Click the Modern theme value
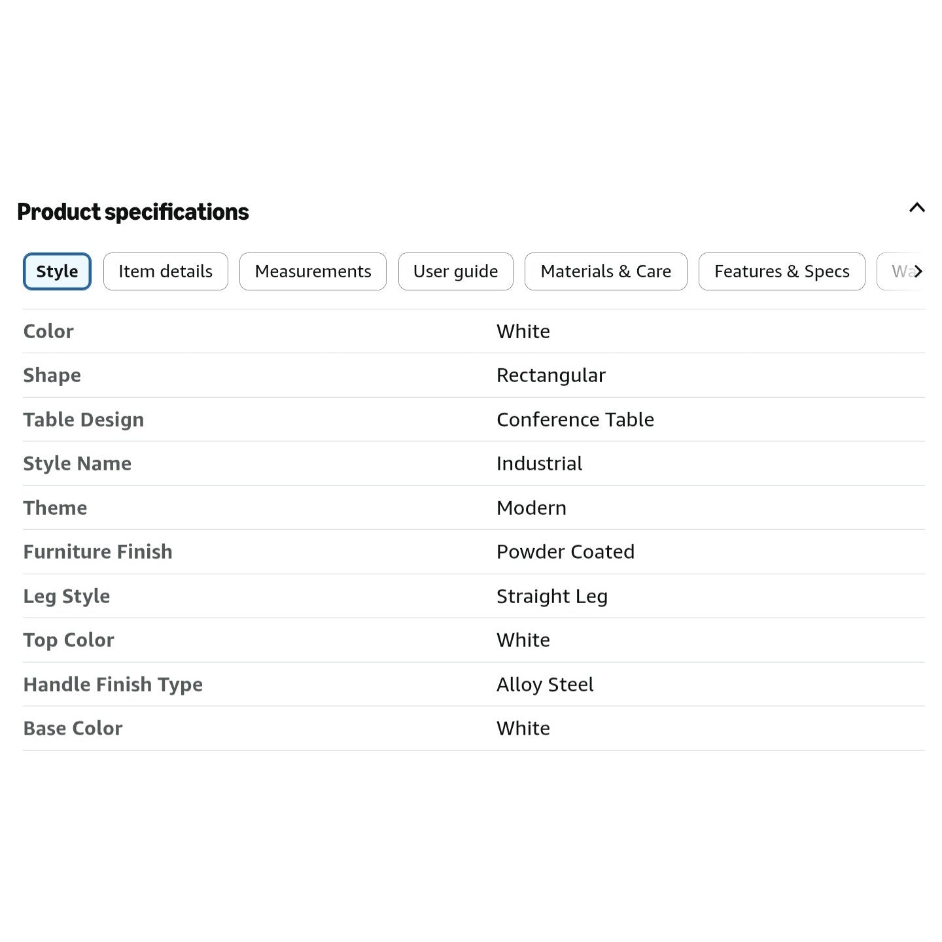 (531, 508)
